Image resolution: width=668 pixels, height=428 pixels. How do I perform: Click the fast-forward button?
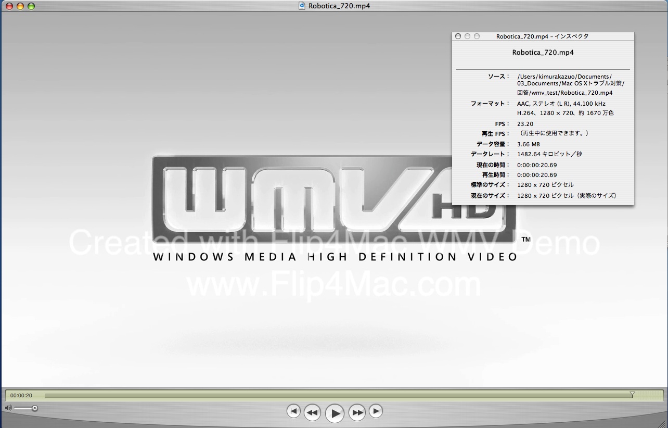(x=357, y=412)
